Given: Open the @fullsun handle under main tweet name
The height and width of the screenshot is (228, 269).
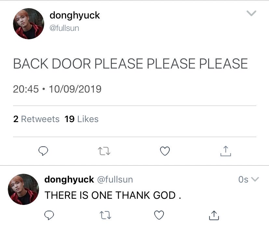Looking at the screenshot, I should [x=64, y=28].
